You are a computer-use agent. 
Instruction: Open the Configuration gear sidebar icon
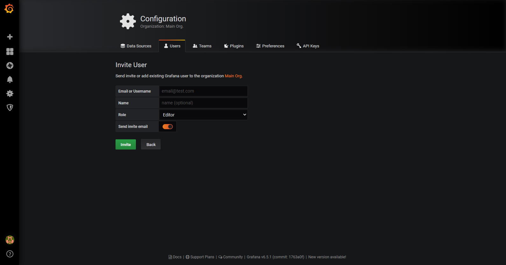click(x=10, y=94)
